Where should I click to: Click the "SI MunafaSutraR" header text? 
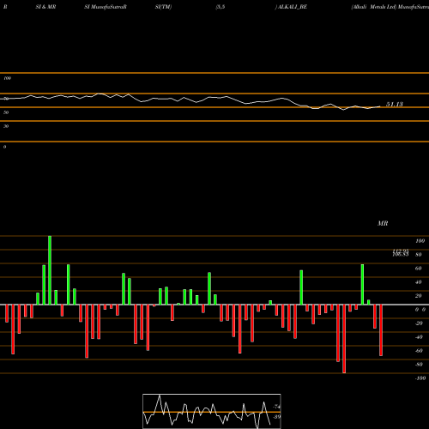click(x=106, y=7)
